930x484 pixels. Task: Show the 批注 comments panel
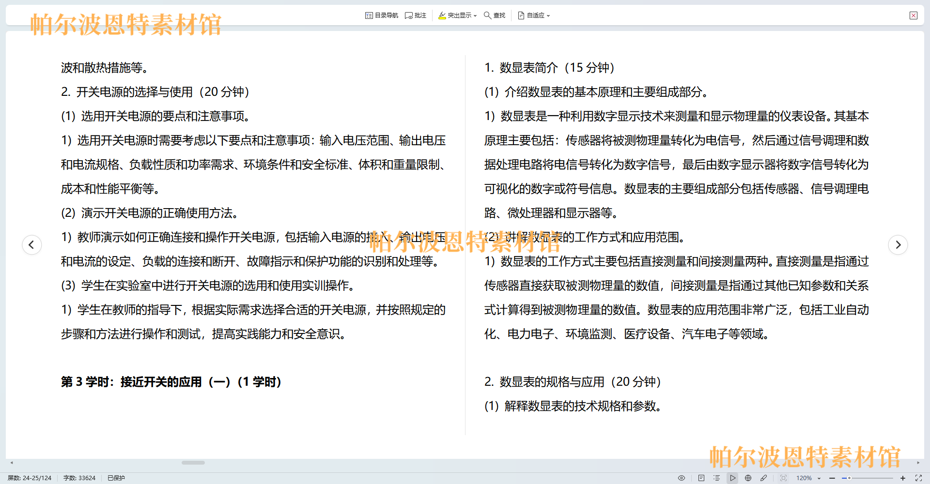click(416, 15)
